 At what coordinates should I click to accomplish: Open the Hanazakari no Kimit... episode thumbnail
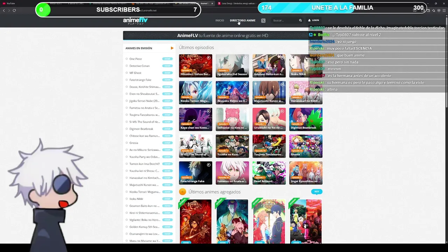tap(306, 92)
